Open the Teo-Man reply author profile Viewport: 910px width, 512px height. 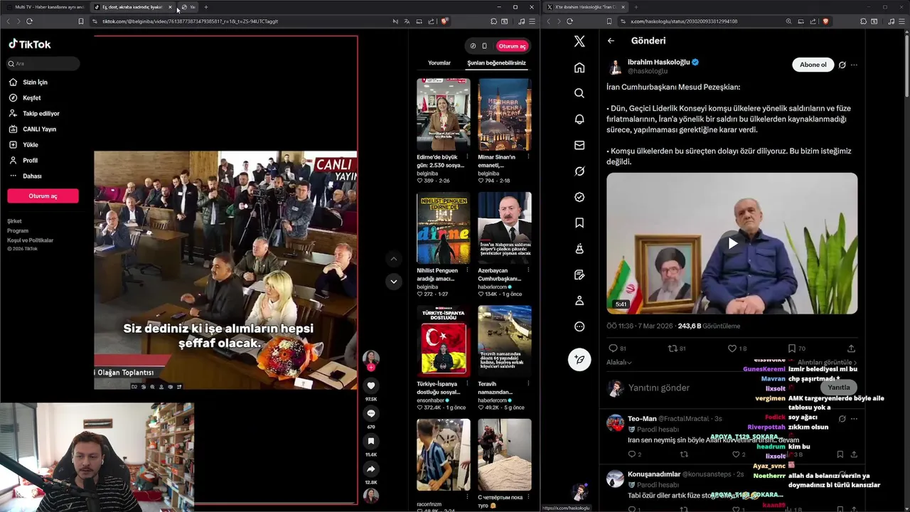pos(642,419)
